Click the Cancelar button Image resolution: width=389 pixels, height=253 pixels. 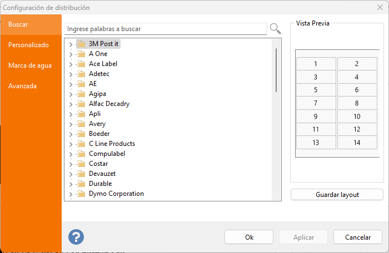(x=358, y=237)
